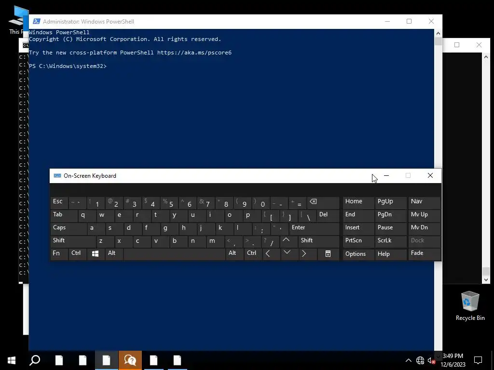
Task: Click the spacebar key
Action: 174,253
